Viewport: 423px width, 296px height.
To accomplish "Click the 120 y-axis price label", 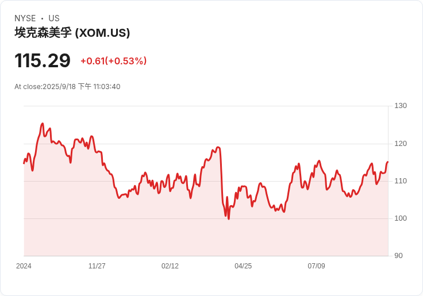I will coord(401,144).
